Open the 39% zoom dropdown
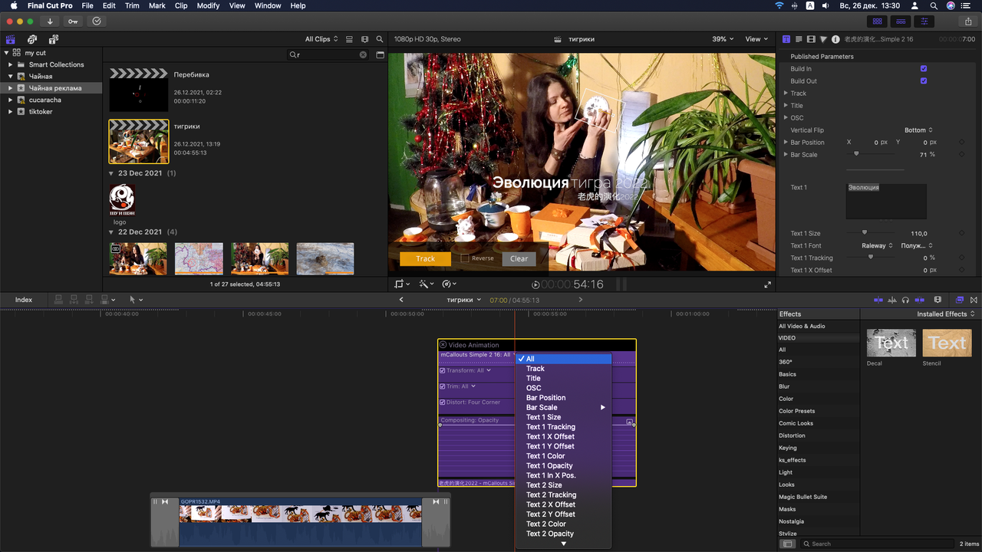 click(723, 39)
